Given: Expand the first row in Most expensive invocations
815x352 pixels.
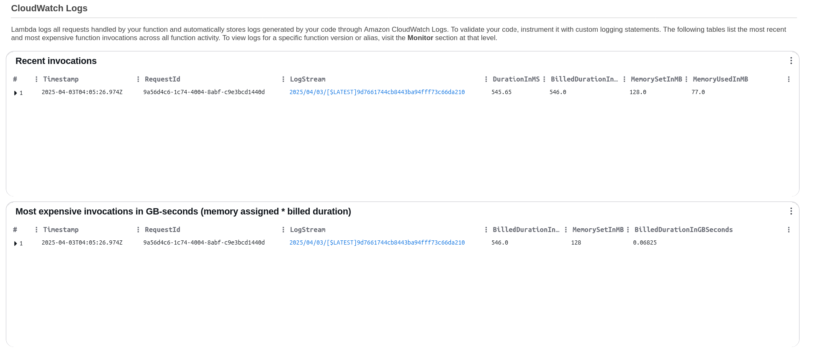Looking at the screenshot, I should click(x=16, y=243).
